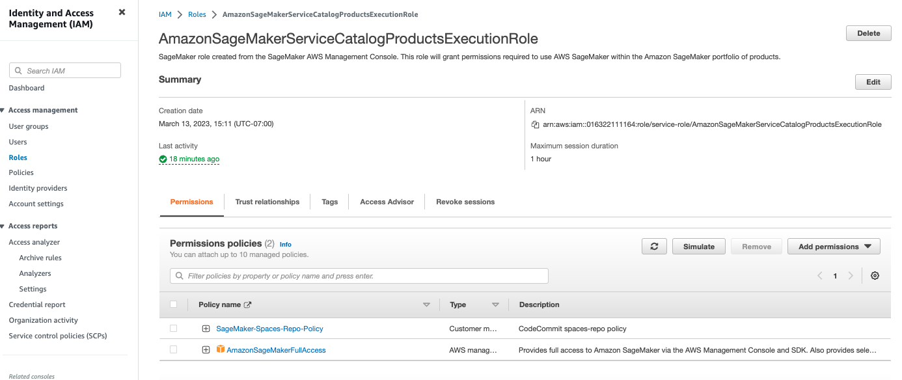The image size is (902, 380).
Task: Click the Edit summary button
Action: point(873,82)
